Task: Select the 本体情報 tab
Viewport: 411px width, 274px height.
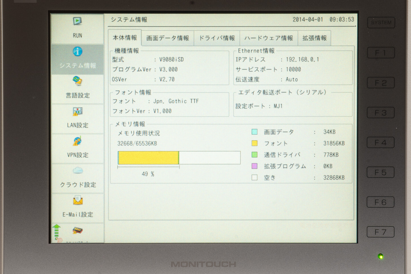Action: coord(125,38)
